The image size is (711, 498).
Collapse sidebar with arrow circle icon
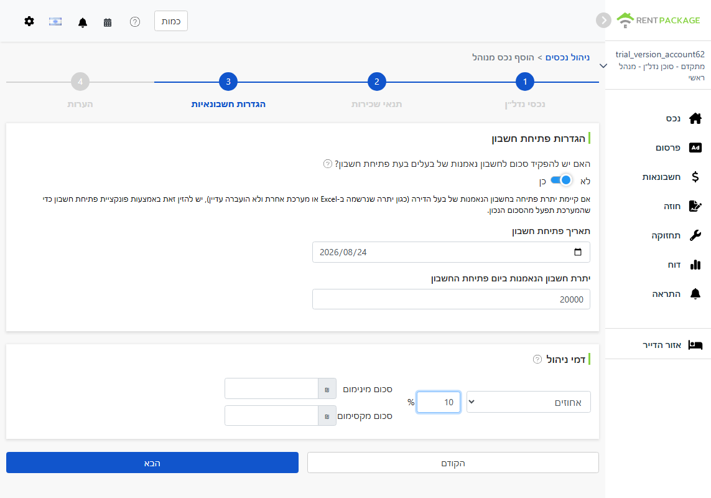click(603, 20)
